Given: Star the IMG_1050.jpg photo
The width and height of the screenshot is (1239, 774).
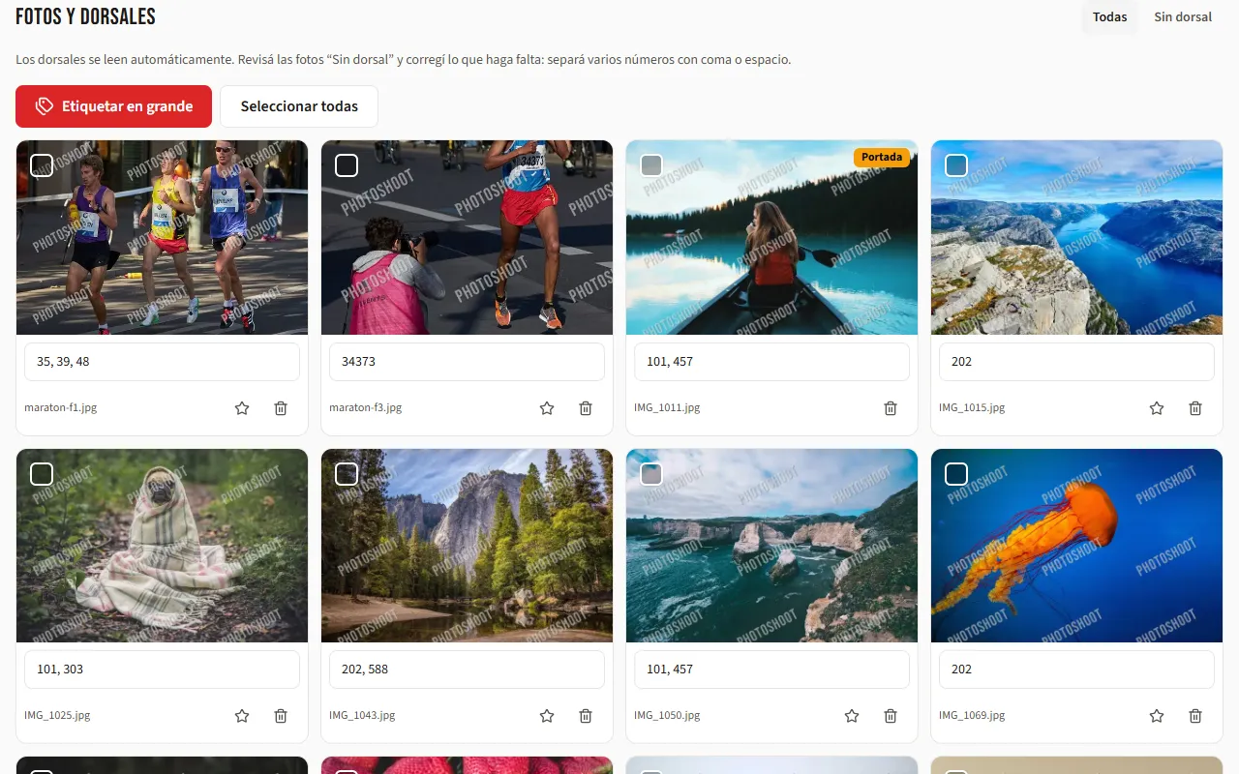Looking at the screenshot, I should [x=852, y=716].
